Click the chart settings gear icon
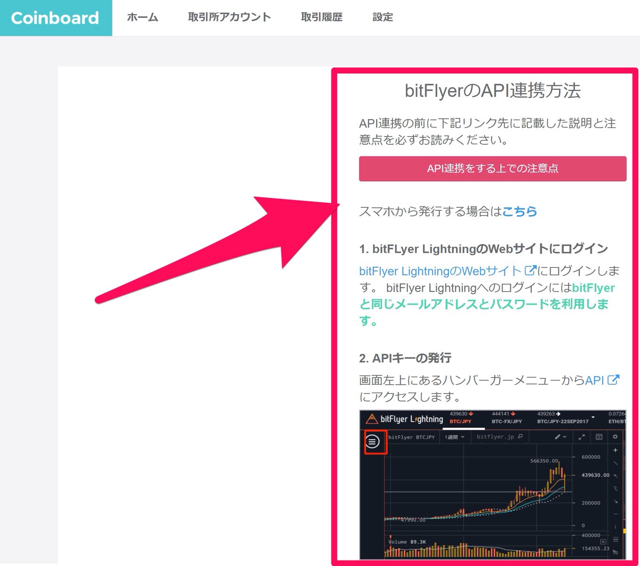Screen dimensions: 640x566 tap(615, 437)
